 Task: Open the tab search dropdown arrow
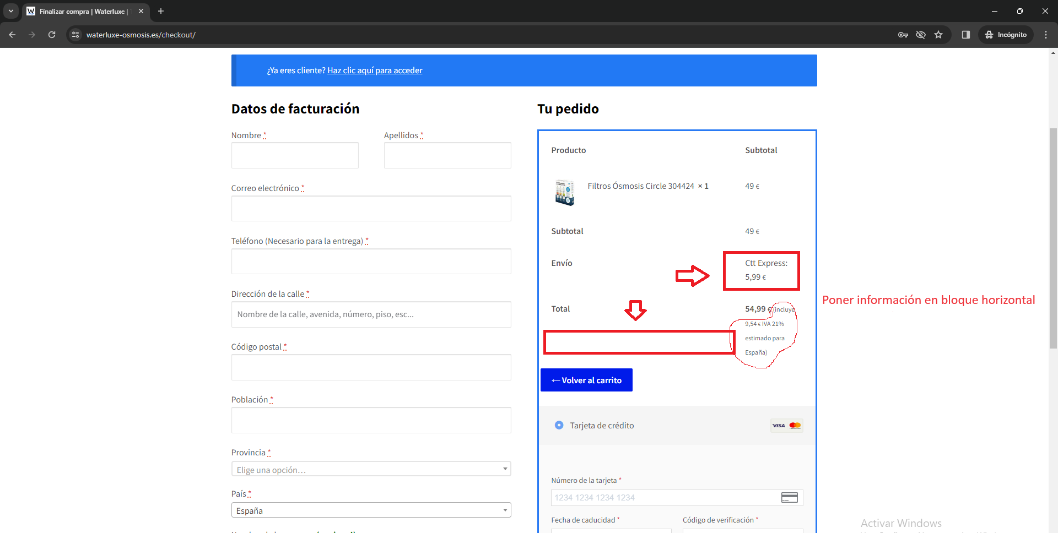pos(11,11)
